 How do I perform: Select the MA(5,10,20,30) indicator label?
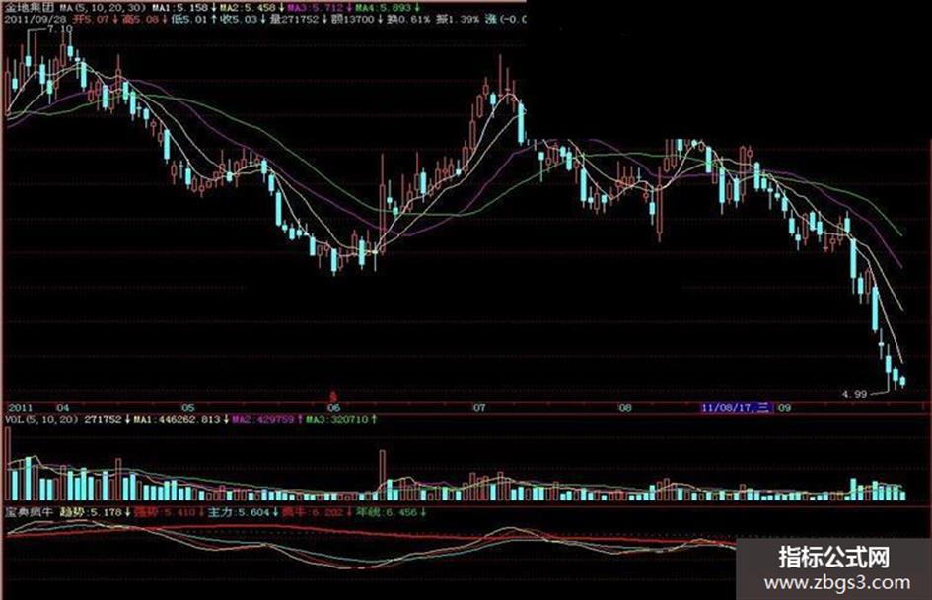(x=101, y=8)
